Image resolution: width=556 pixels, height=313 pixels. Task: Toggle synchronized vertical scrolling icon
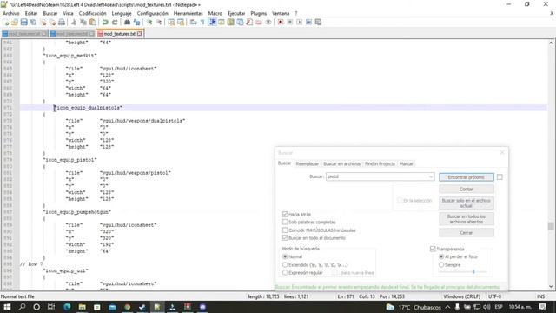tap(171, 22)
